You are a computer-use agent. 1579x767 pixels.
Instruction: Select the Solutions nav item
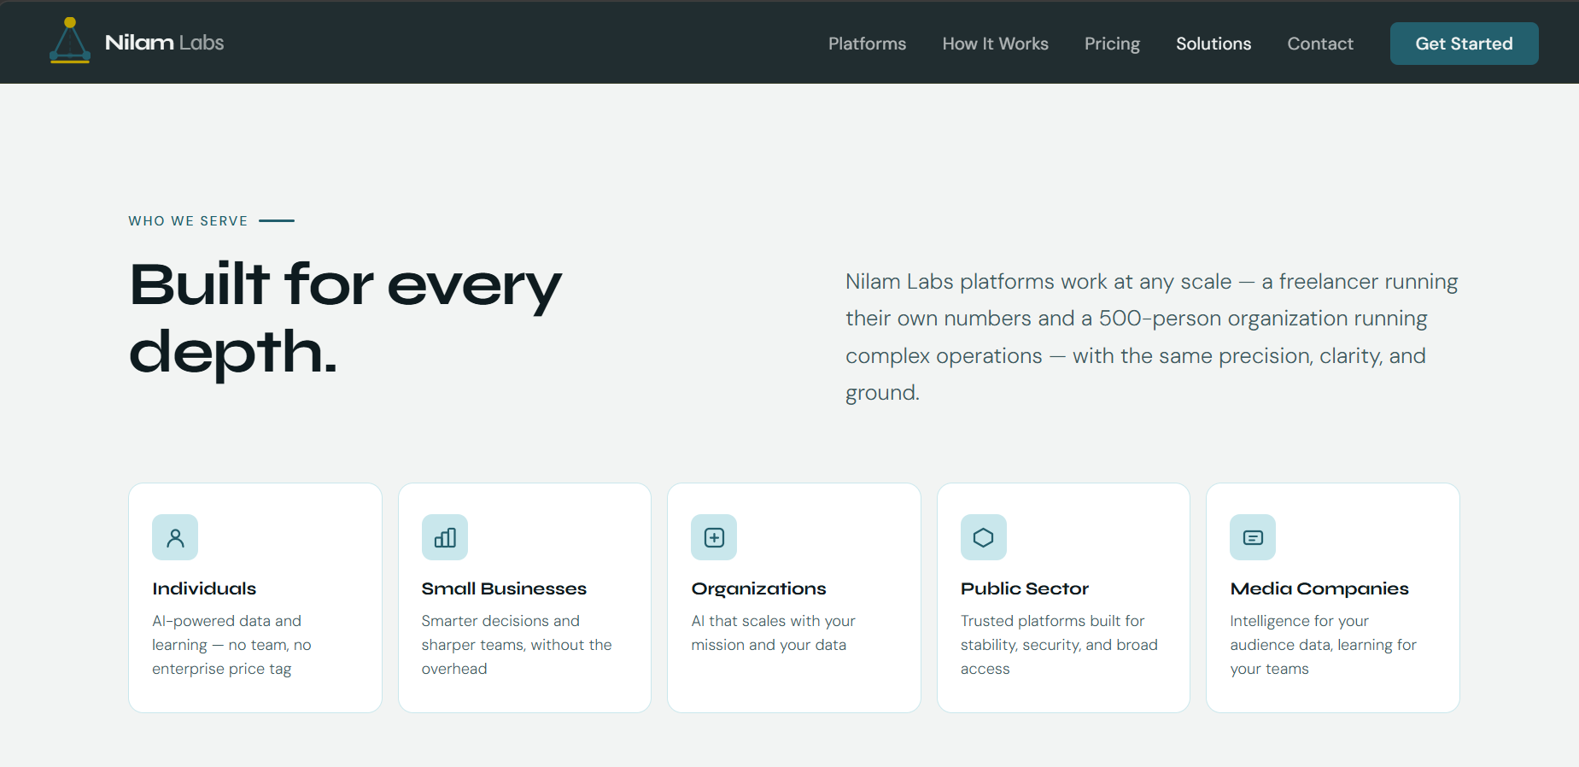pyautogui.click(x=1213, y=44)
